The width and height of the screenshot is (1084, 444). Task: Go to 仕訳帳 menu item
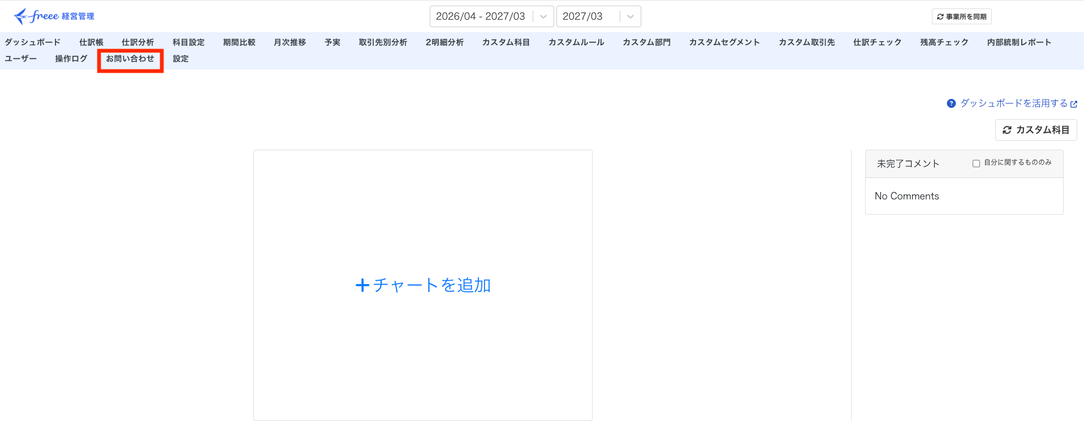point(91,42)
